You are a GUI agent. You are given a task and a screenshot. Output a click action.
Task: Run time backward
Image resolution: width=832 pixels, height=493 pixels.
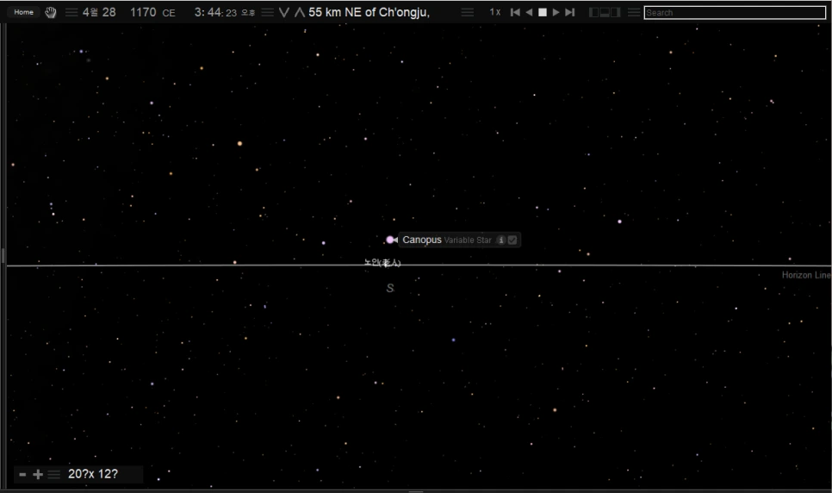coord(529,12)
